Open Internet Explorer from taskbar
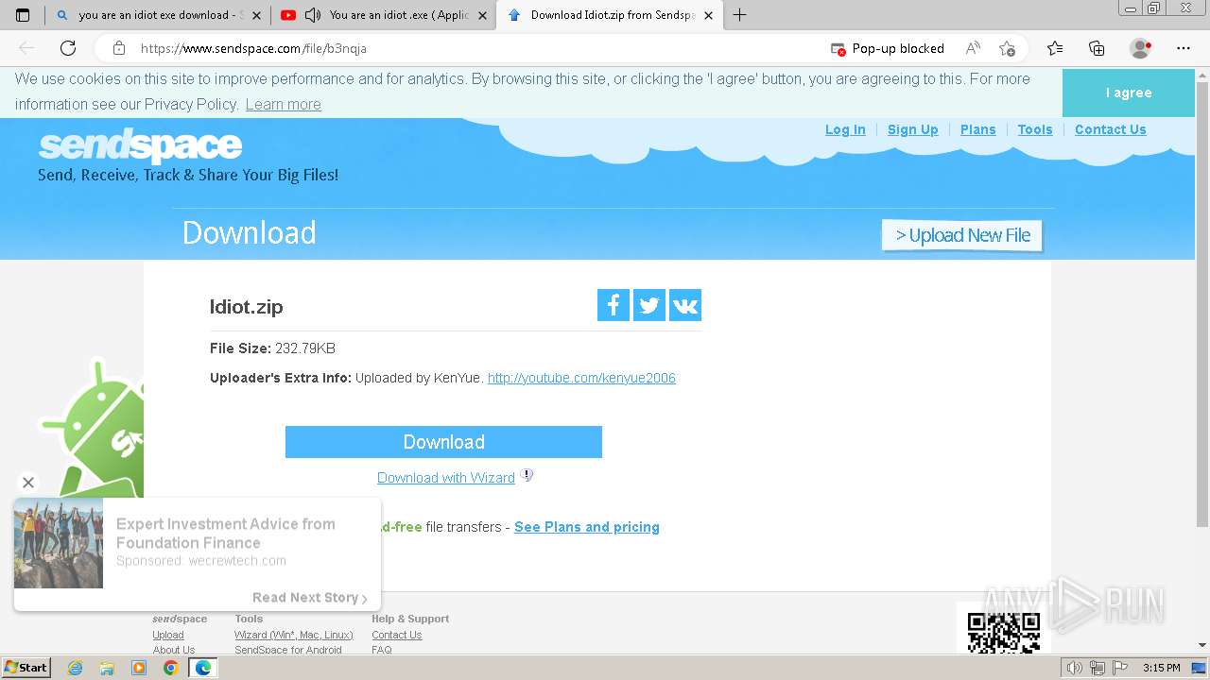The image size is (1210, 680). click(76, 668)
